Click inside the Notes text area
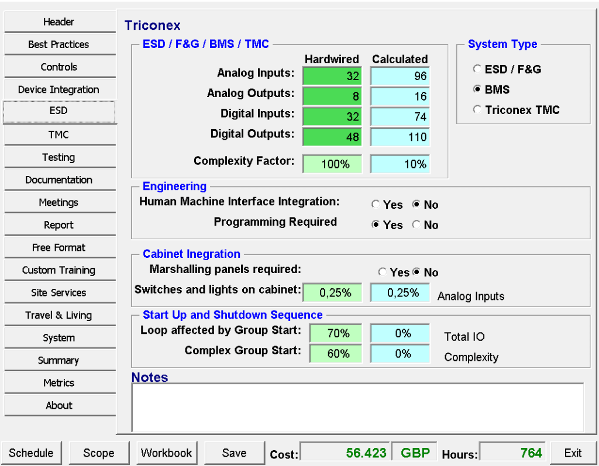599x466 pixels. tap(357, 408)
